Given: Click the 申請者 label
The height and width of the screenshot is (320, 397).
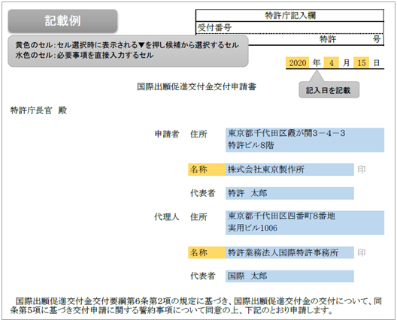Looking at the screenshot, I should click(x=167, y=134).
